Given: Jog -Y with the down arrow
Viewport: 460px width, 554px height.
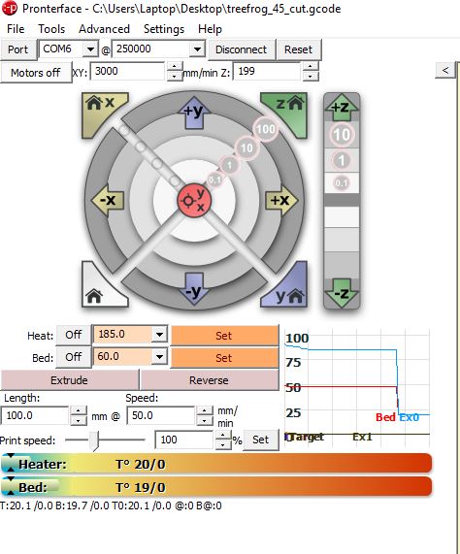Looking at the screenshot, I should pos(194,289).
